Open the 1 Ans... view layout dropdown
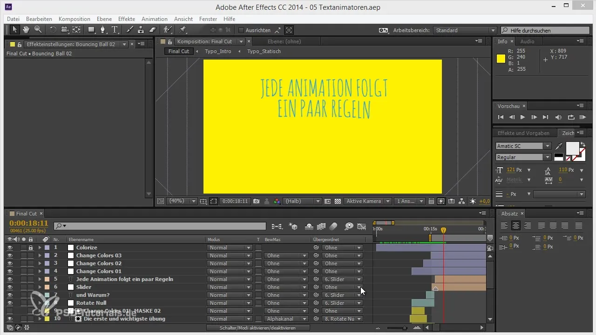Image resolution: width=596 pixels, height=335 pixels. [410, 201]
